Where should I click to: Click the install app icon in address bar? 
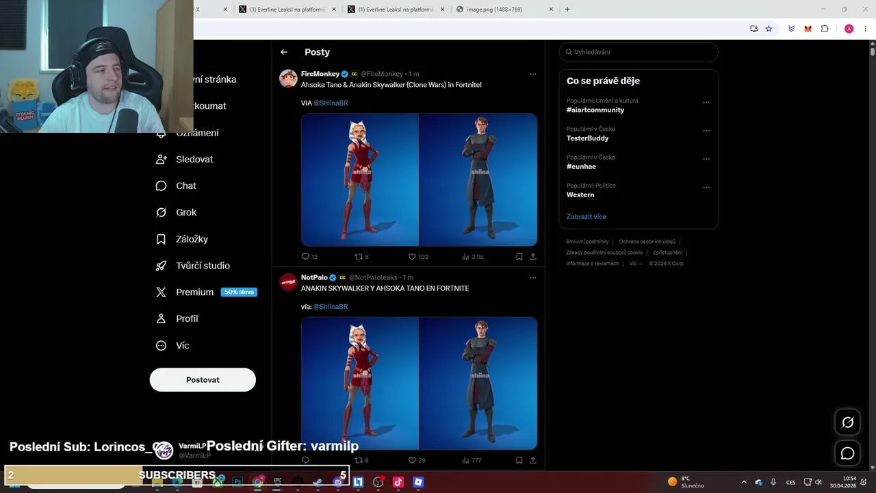753,29
